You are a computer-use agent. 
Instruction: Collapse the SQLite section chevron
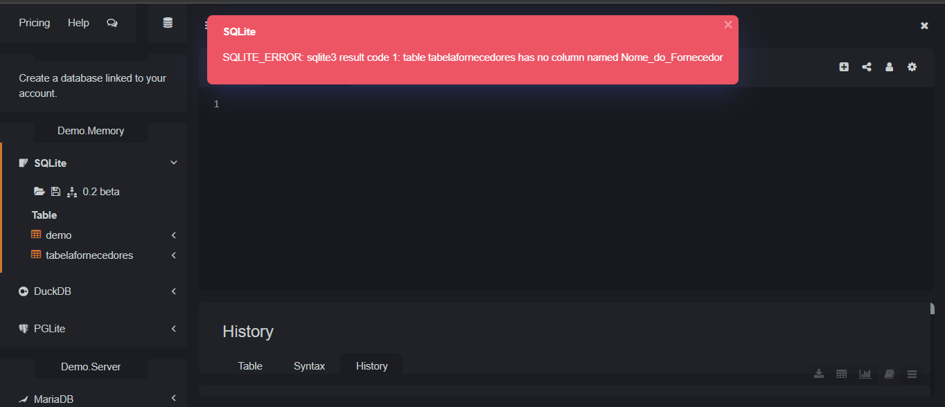click(x=174, y=163)
